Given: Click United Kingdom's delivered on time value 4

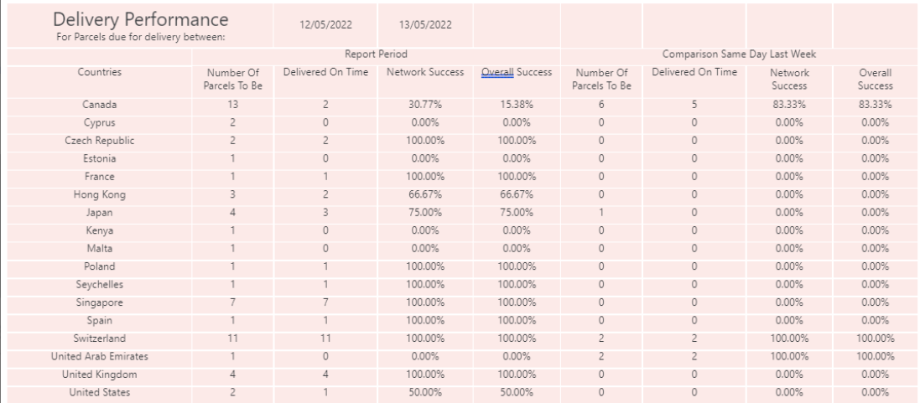Looking at the screenshot, I should click(325, 375).
